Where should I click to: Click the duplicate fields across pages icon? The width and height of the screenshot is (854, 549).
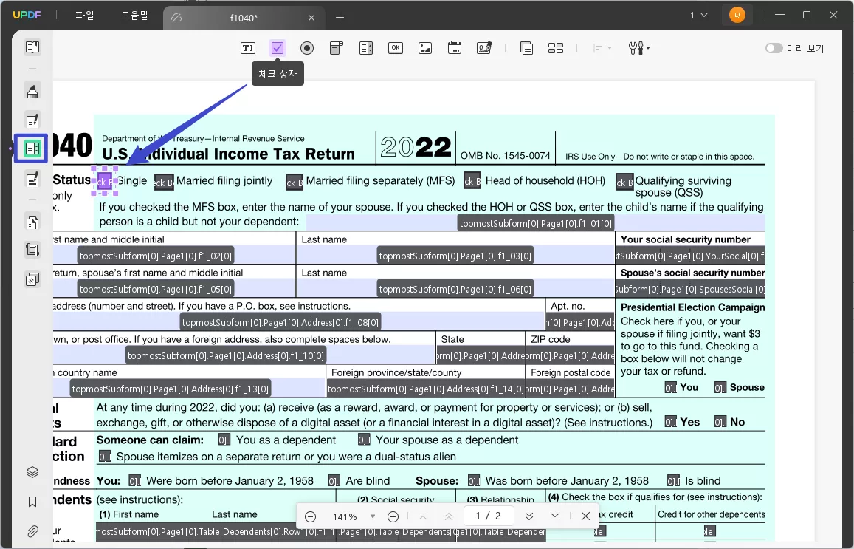pyautogui.click(x=527, y=48)
